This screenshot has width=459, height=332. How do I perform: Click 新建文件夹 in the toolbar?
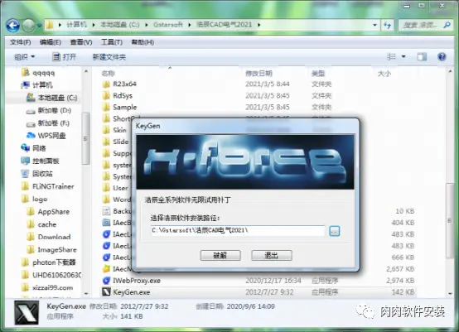click(x=109, y=57)
